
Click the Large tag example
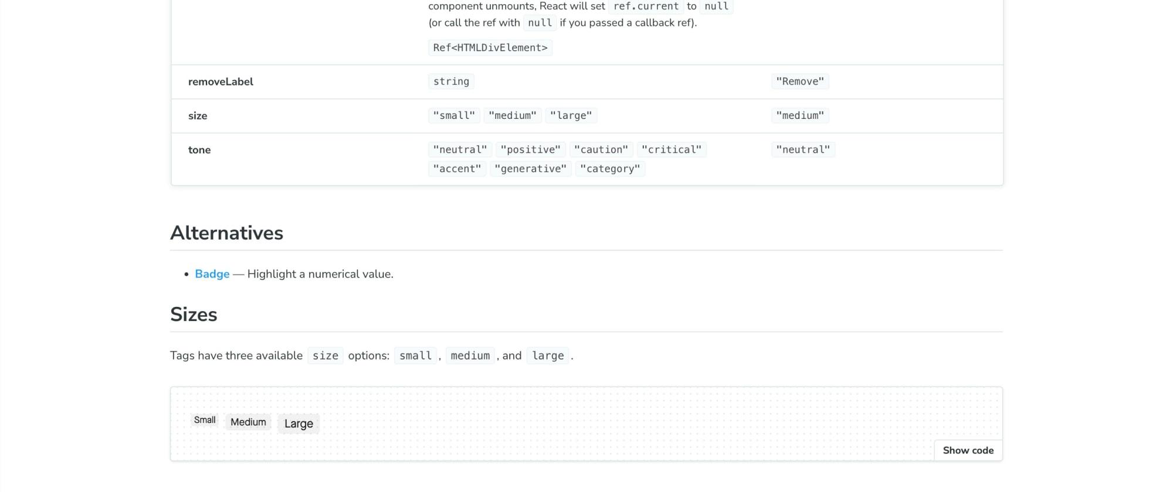click(299, 423)
